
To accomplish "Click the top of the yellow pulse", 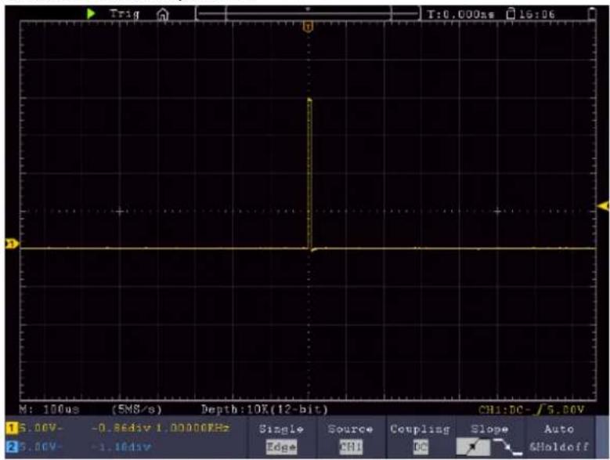I will pyautogui.click(x=309, y=100).
